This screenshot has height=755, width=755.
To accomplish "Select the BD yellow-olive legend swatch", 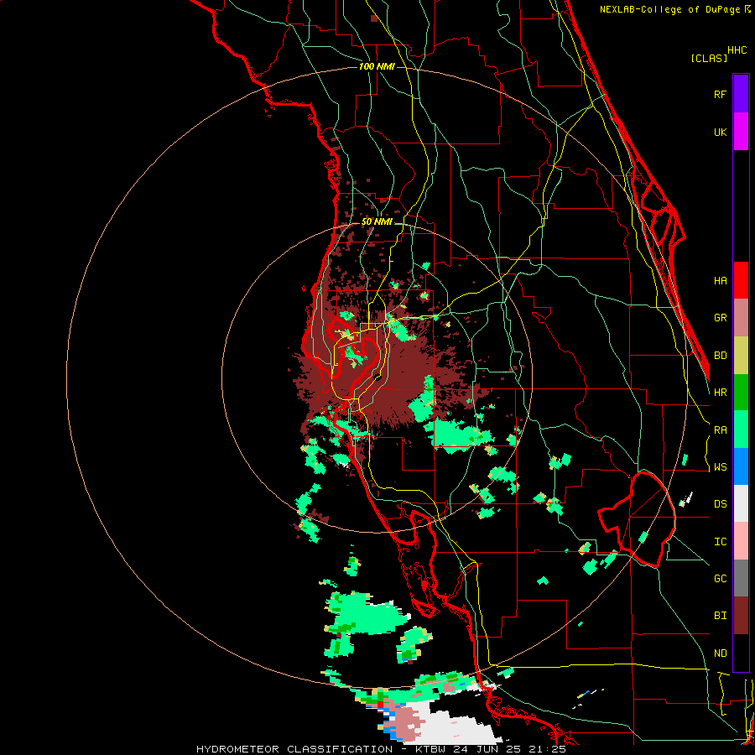I will (x=741, y=356).
